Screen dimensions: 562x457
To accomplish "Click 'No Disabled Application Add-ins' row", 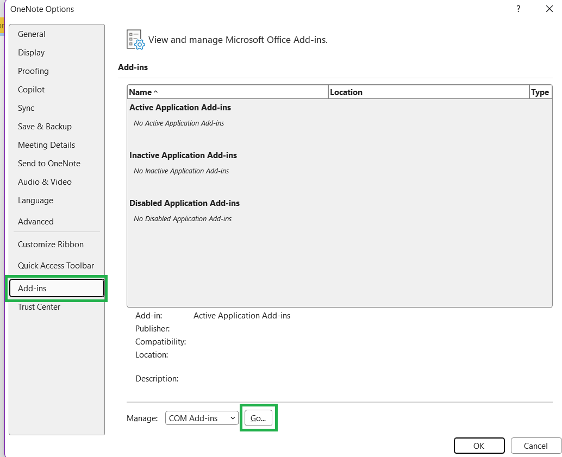I will 183,218.
